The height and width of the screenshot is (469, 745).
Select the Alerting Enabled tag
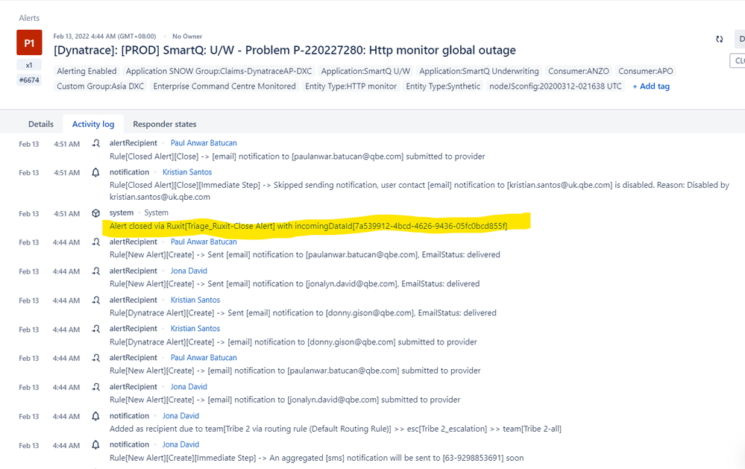click(87, 72)
